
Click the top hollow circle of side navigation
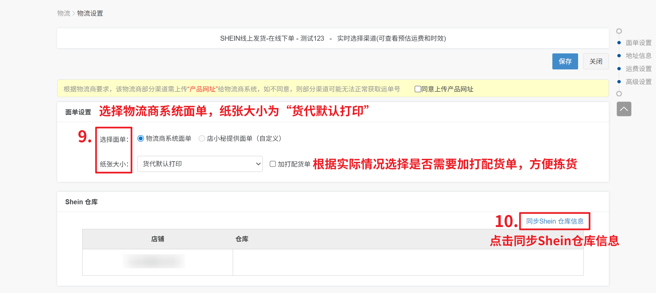619,31
